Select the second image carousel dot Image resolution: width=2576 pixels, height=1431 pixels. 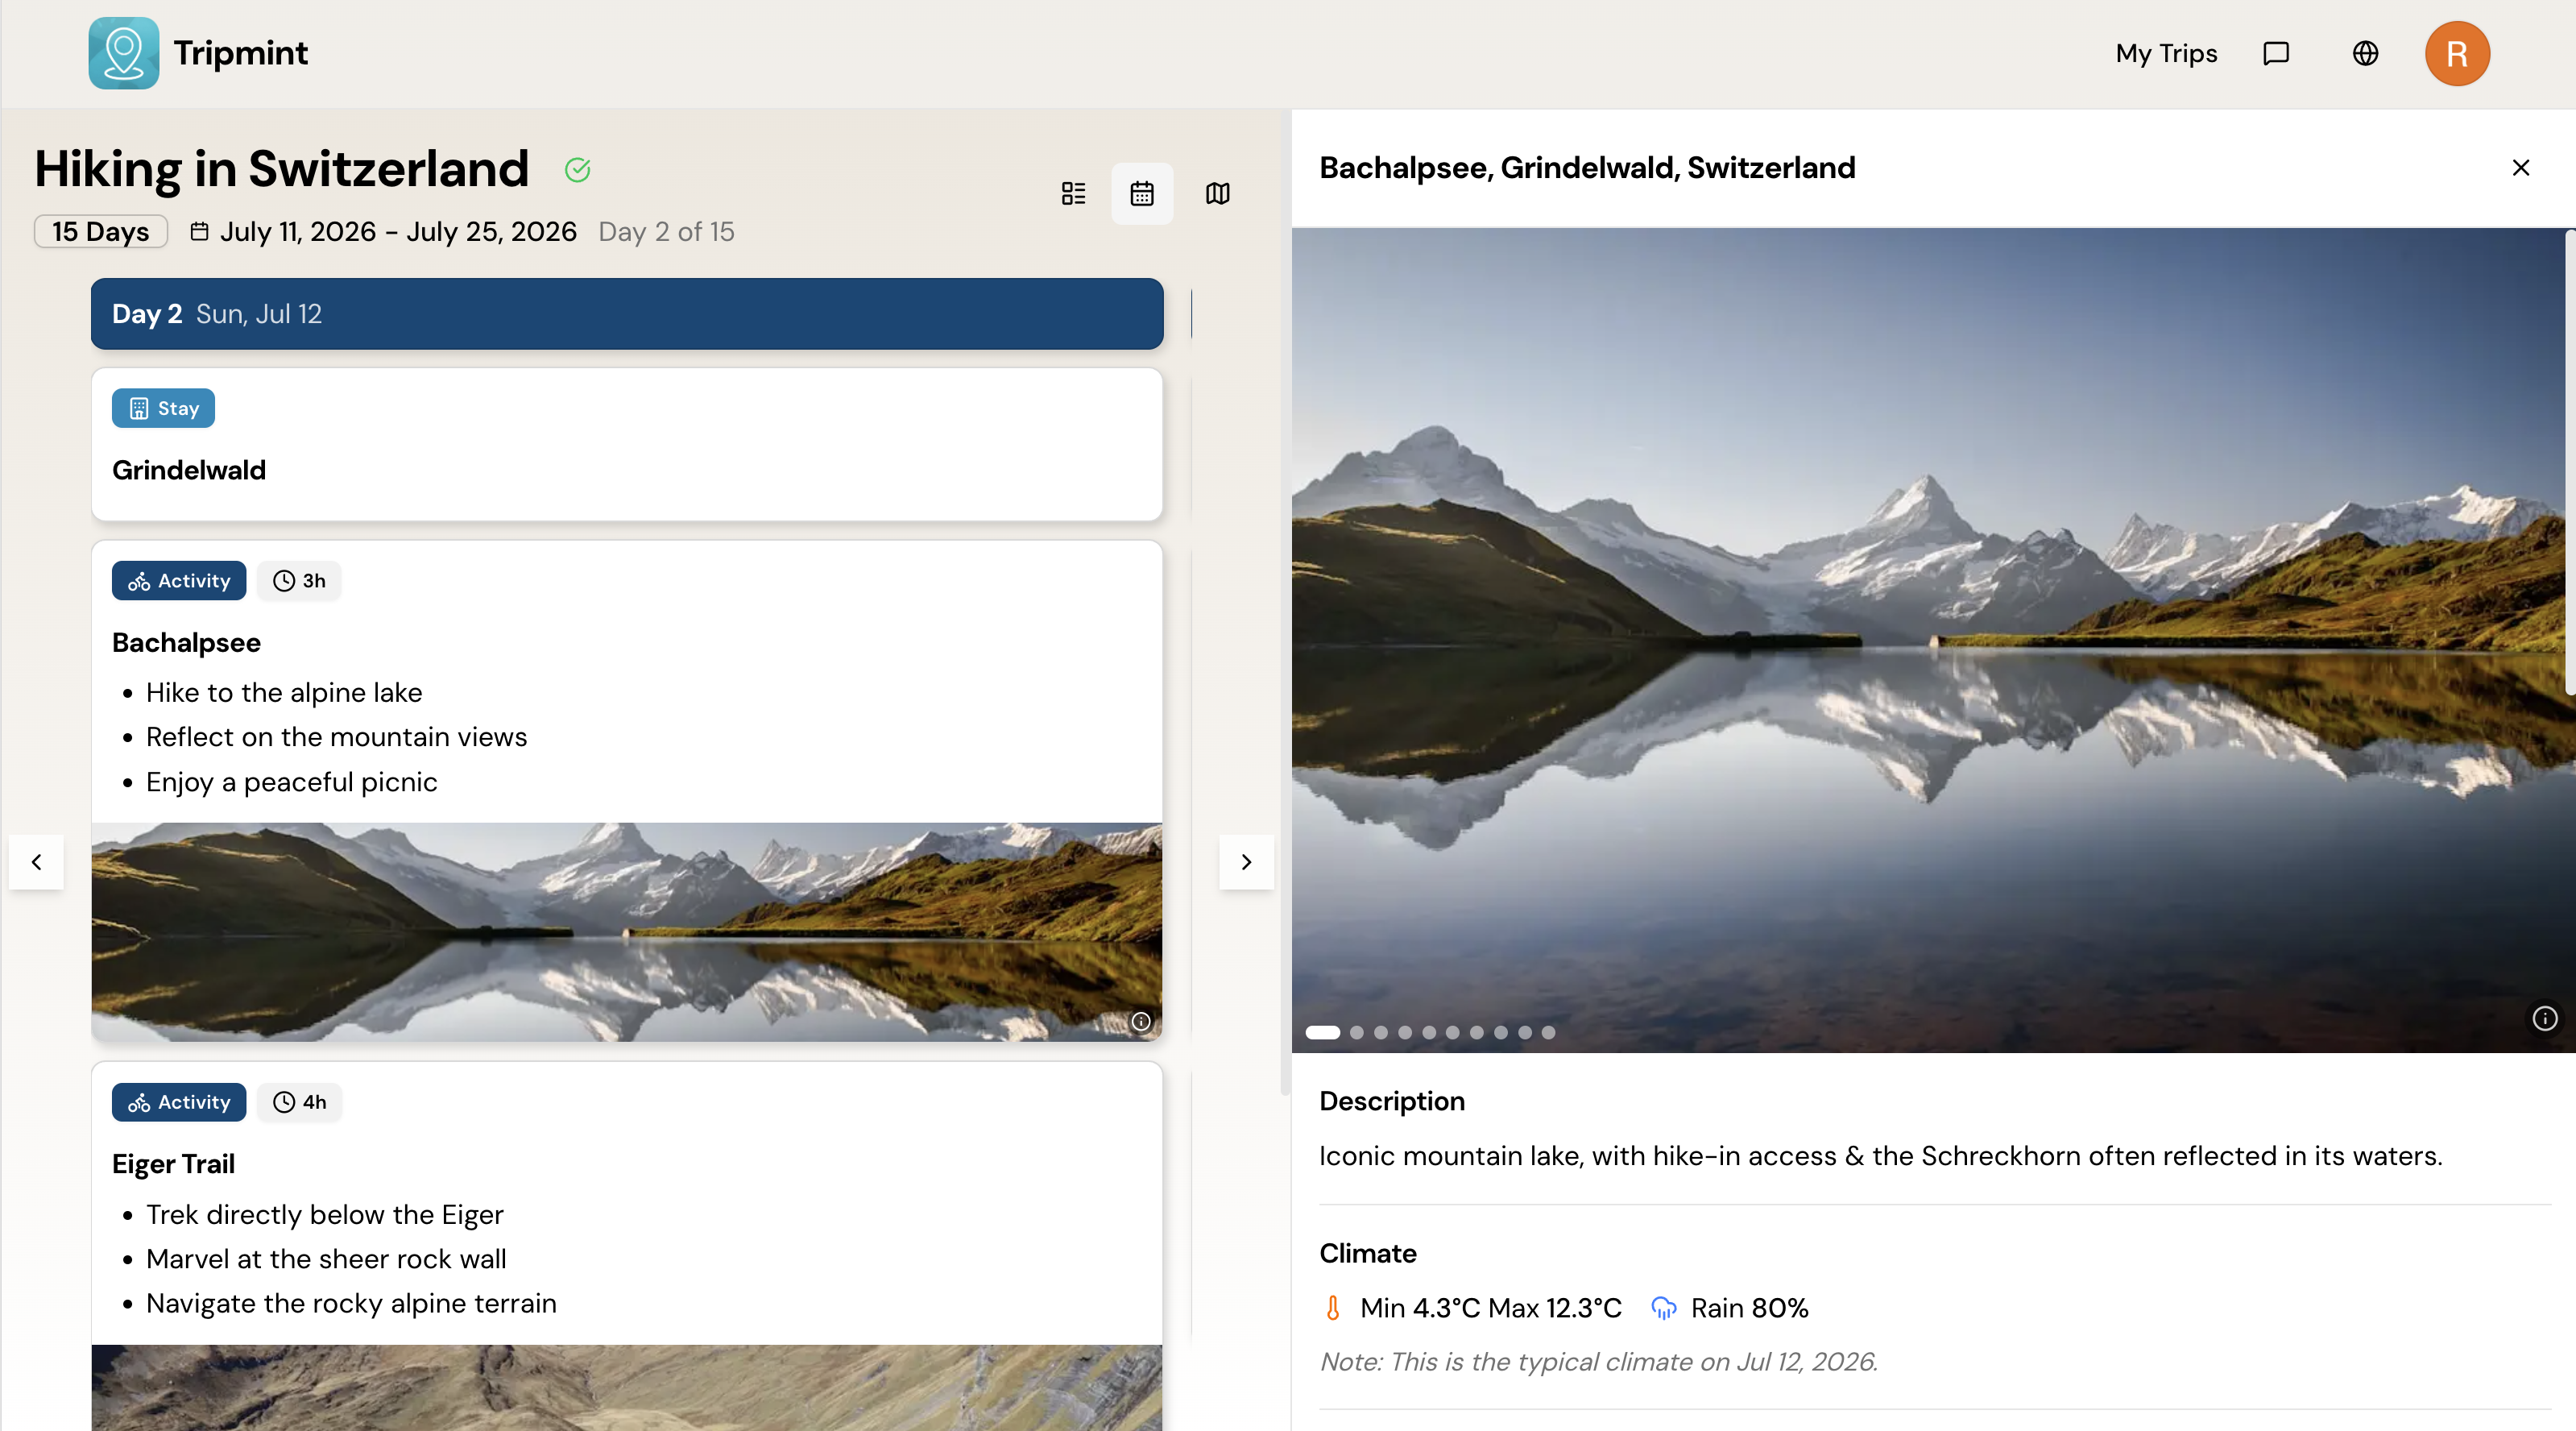click(1357, 1032)
